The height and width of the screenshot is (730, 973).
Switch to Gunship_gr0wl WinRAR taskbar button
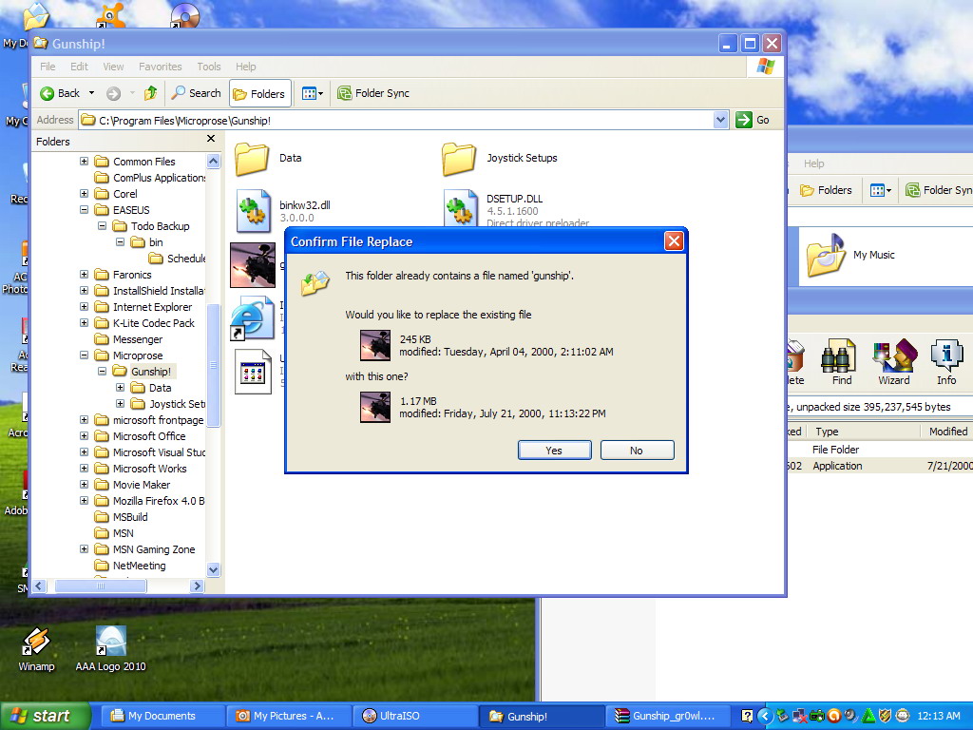pyautogui.click(x=666, y=717)
